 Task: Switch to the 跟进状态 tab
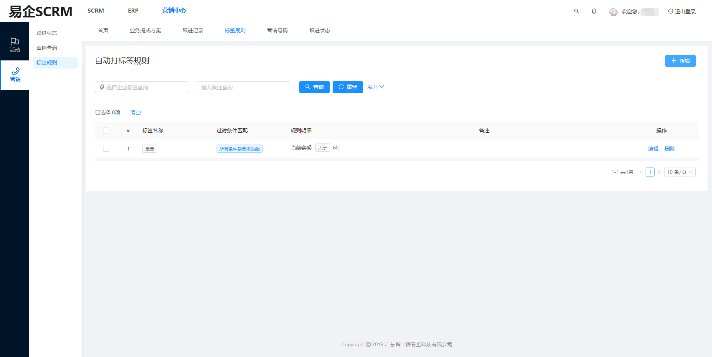point(320,30)
